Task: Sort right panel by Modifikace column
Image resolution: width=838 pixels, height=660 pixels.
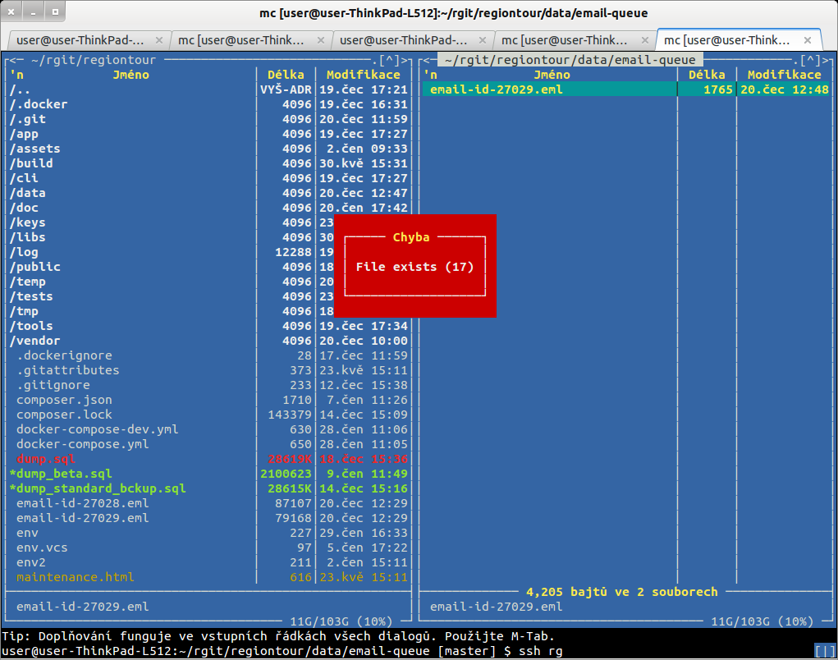Action: tap(784, 75)
